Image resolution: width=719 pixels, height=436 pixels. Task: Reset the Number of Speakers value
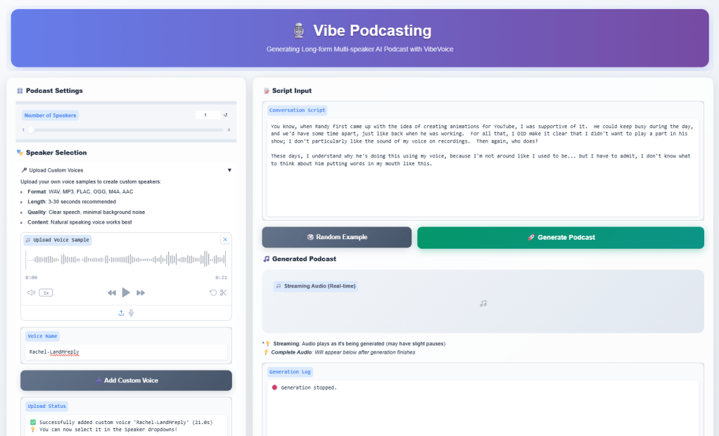coord(225,115)
